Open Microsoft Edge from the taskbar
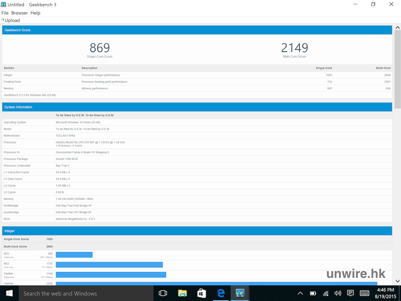401x301 pixels. (x=220, y=293)
